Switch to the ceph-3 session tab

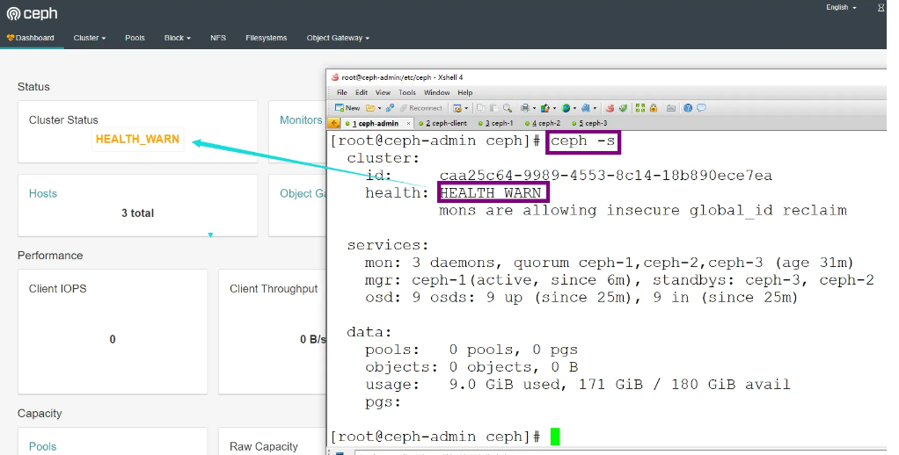pyautogui.click(x=590, y=124)
